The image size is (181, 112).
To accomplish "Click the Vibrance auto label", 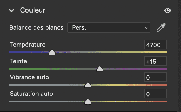I will pyautogui.click(x=29, y=77).
